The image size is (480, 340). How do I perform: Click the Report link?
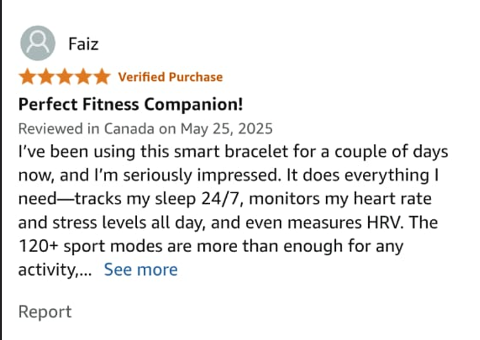[45, 312]
